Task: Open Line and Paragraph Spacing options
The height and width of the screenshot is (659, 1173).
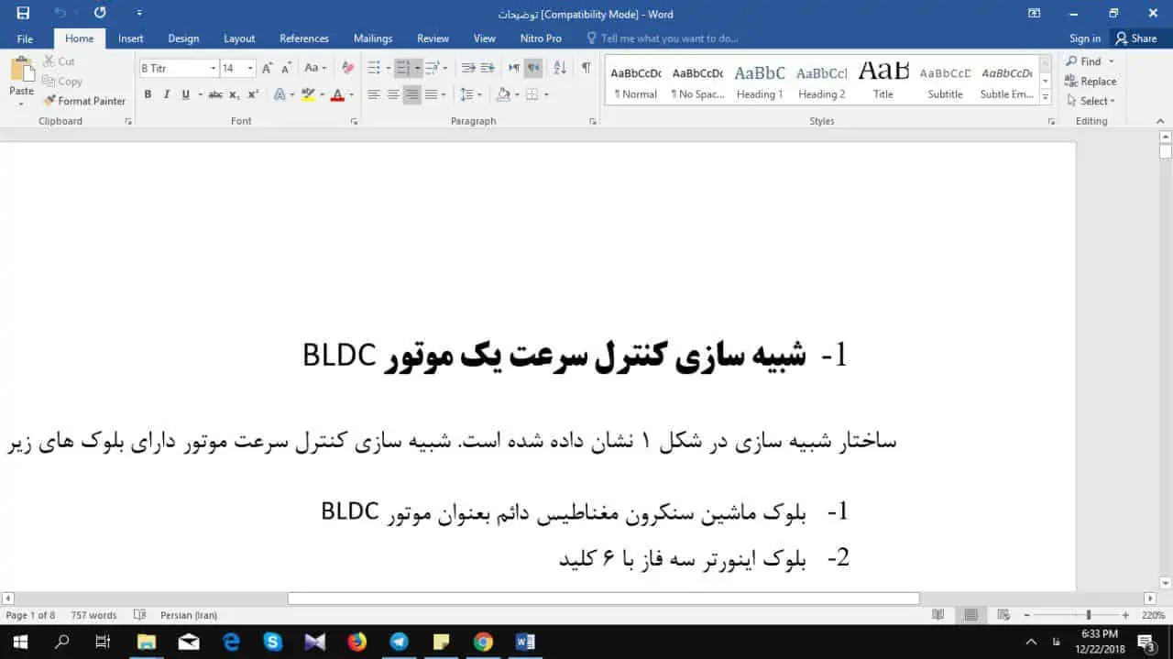Action: 467,94
